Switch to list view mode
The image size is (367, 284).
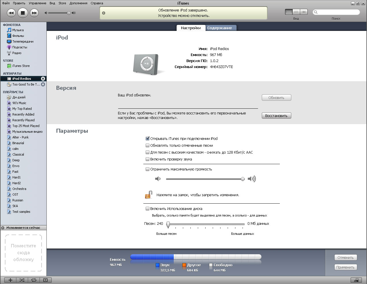click(x=289, y=12)
